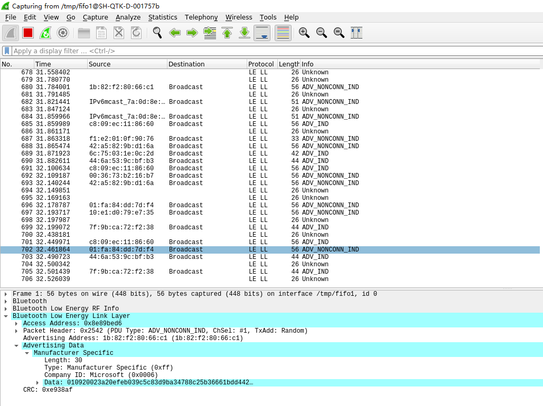Sort by the Time column header
The height and width of the screenshot is (406, 543).
61,64
